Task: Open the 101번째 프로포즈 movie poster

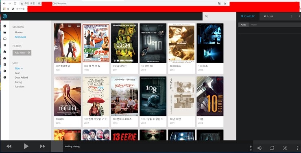Action: coord(124,96)
